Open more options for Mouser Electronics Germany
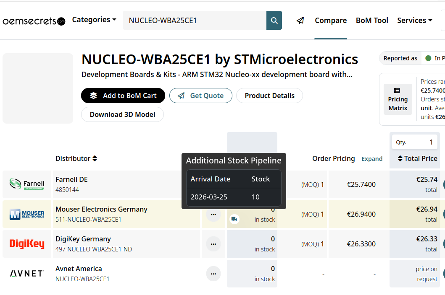This screenshot has width=445, height=295. coord(213,214)
